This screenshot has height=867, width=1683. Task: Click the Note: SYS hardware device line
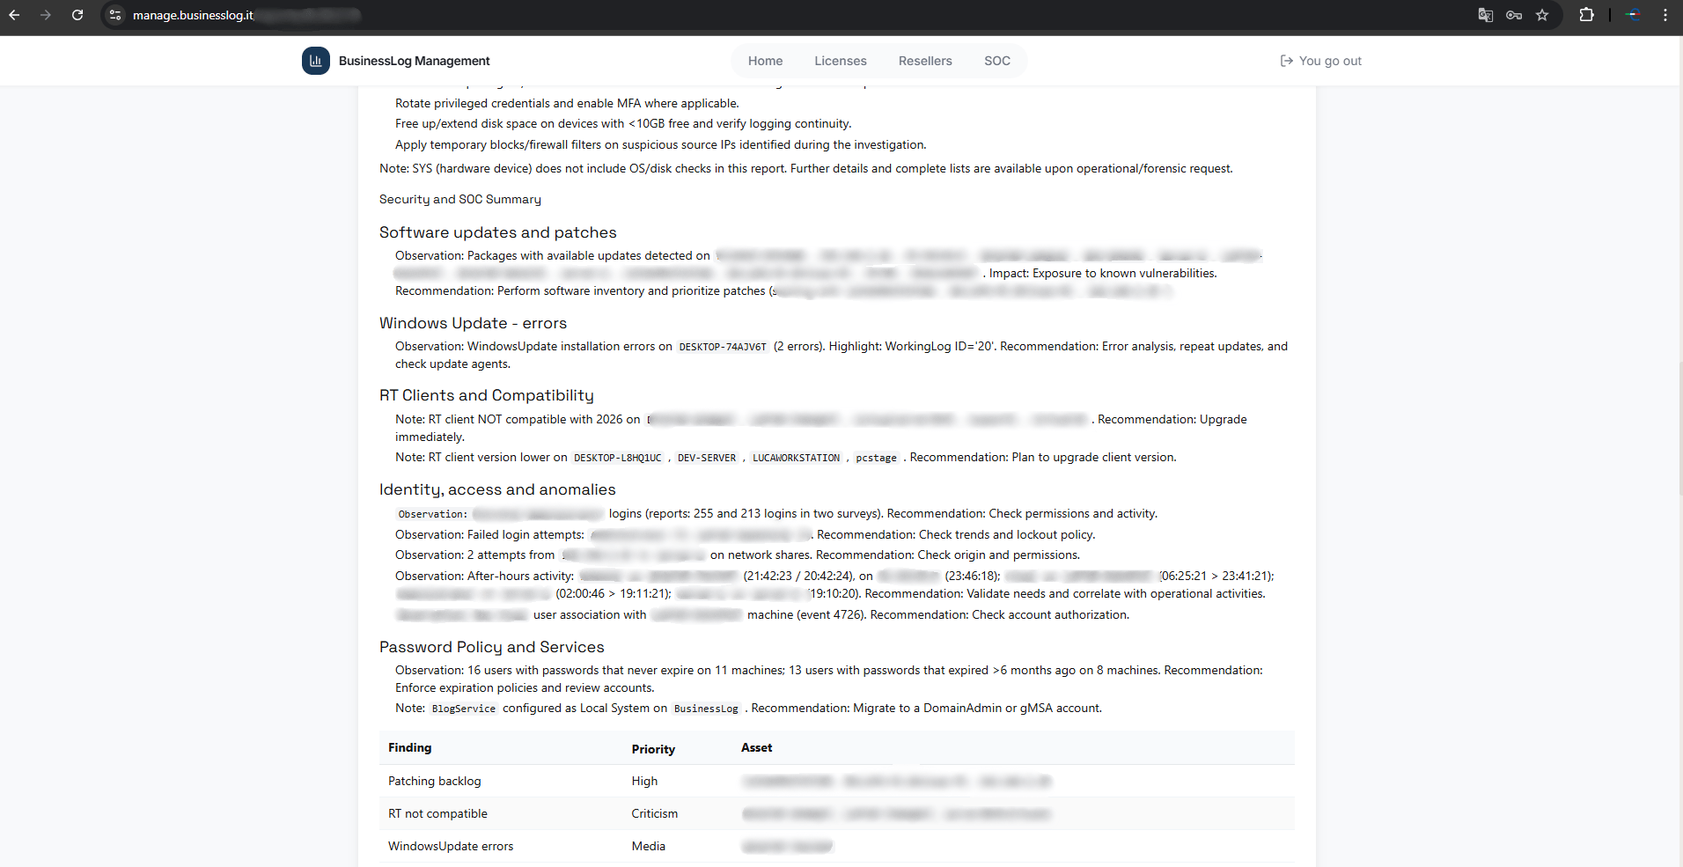click(806, 168)
